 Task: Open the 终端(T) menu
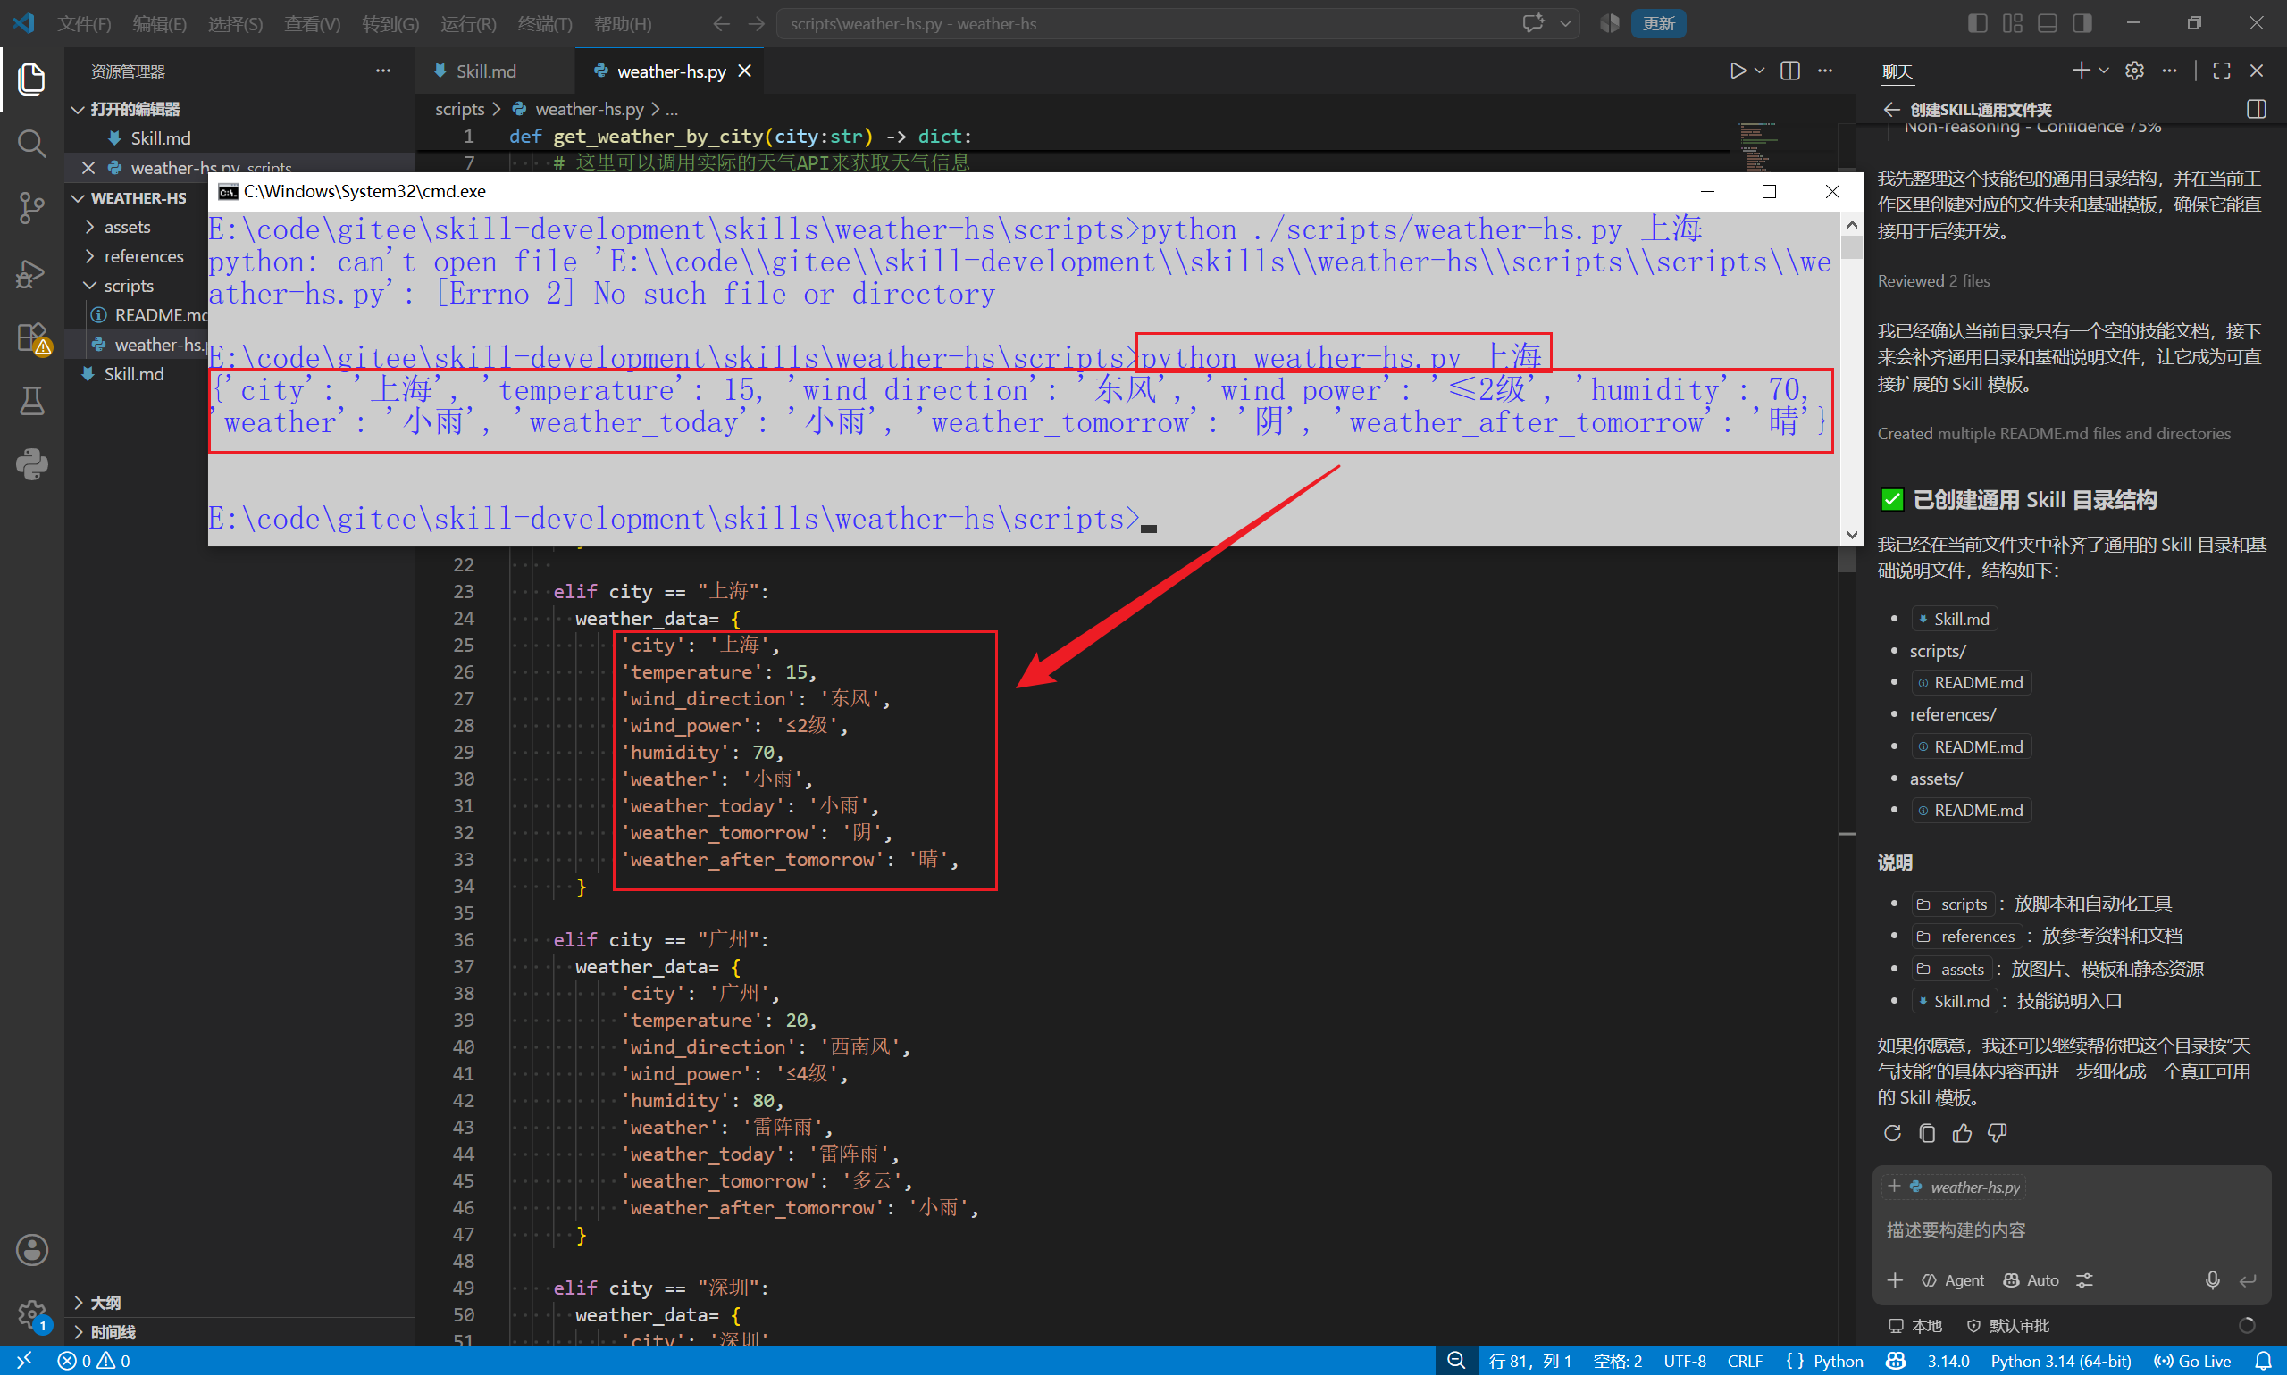(545, 24)
